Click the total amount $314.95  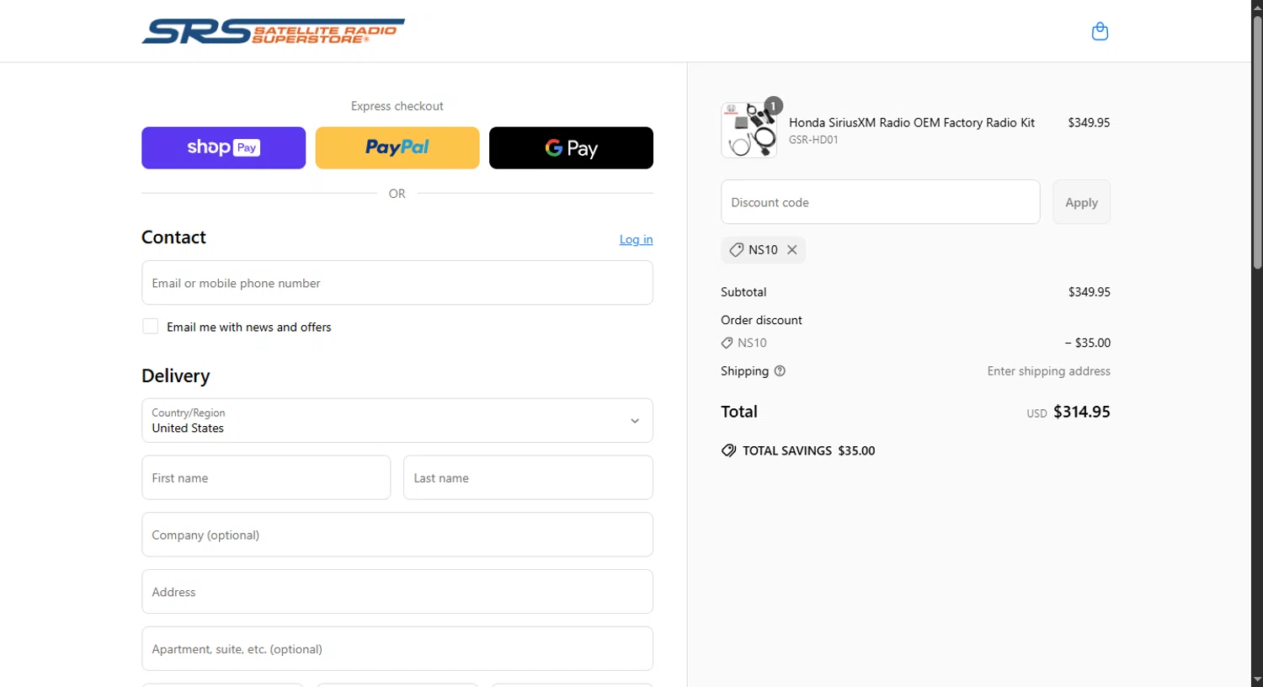pos(1082,412)
